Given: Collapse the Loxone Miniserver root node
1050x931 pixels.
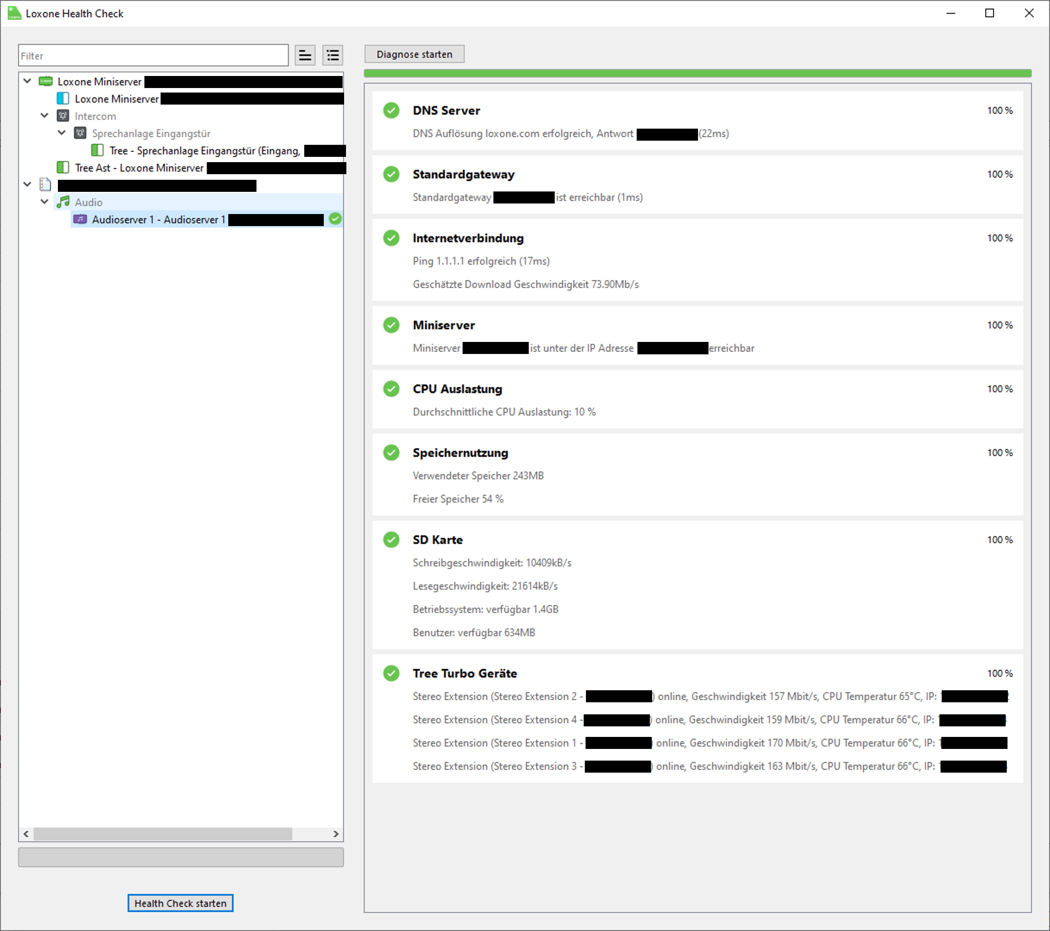Looking at the screenshot, I should pos(28,81).
